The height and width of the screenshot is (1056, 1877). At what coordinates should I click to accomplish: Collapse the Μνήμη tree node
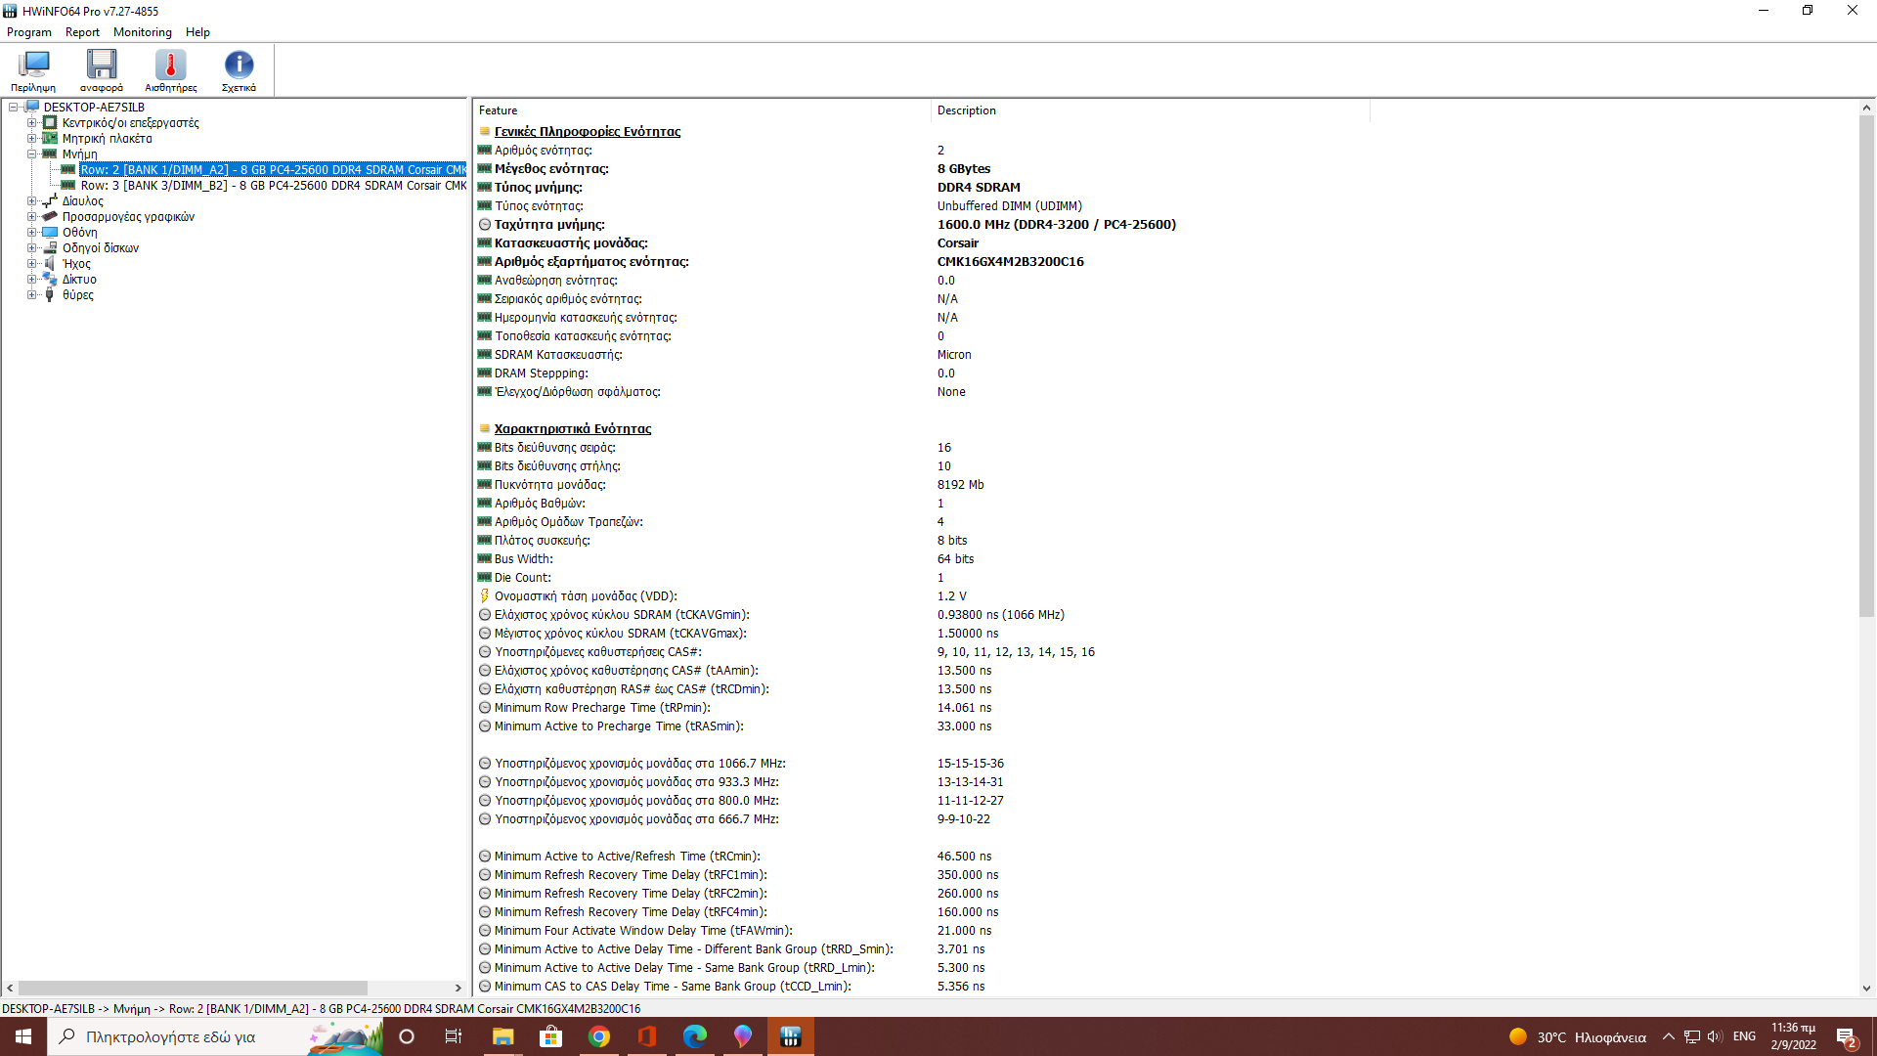click(x=31, y=154)
